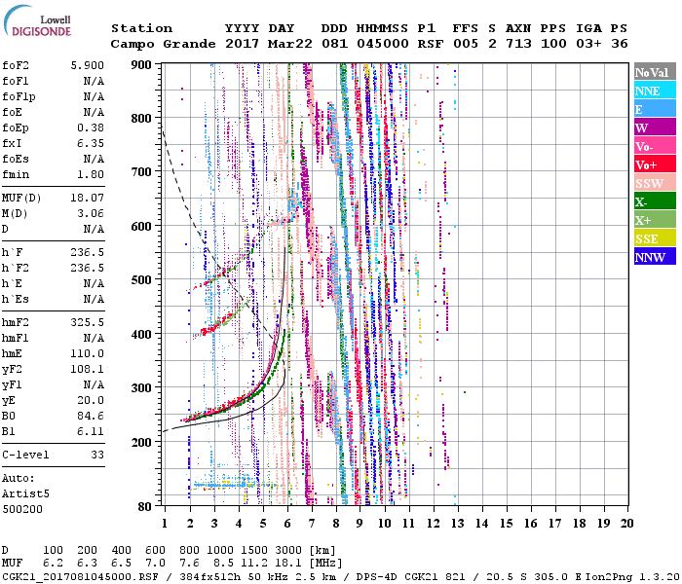The width and height of the screenshot is (682, 584).
Task: Click the M(D) value 3.06
Action: point(91,214)
